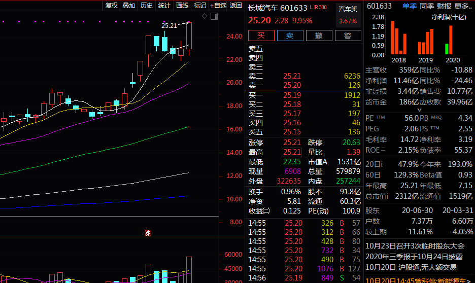Click the tallest red volume bar

(x=189, y=269)
